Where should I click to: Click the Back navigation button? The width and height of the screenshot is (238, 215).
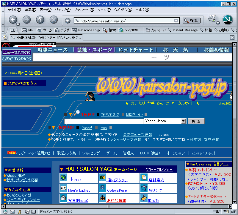coord(13,20)
